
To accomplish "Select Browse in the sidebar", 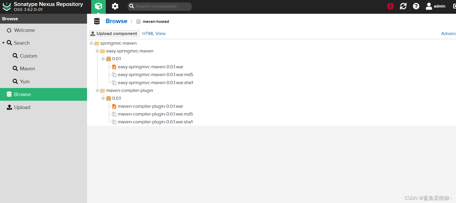I will 43,94.
